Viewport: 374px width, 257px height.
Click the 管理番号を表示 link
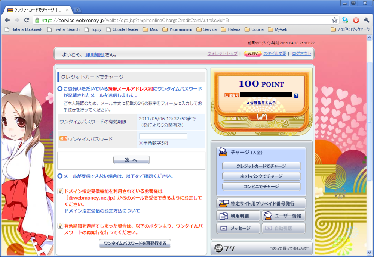click(x=261, y=103)
